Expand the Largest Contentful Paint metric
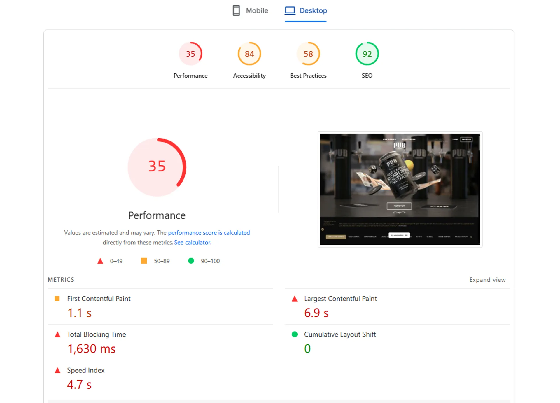The width and height of the screenshot is (560, 403). 340,299
